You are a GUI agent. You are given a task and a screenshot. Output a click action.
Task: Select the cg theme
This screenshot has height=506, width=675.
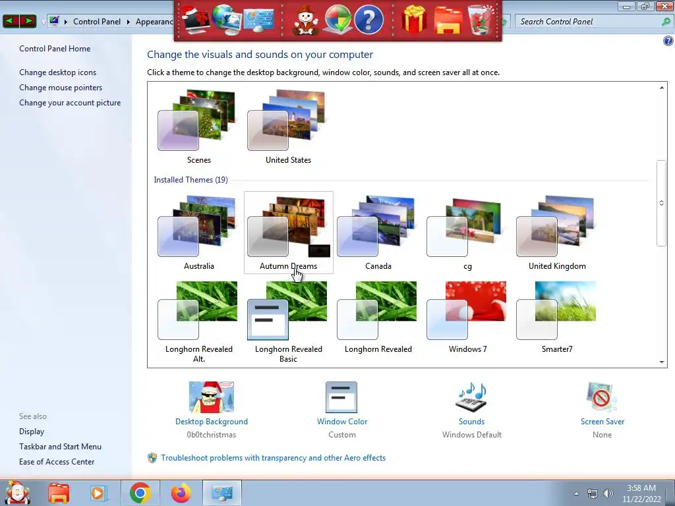pyautogui.click(x=467, y=233)
